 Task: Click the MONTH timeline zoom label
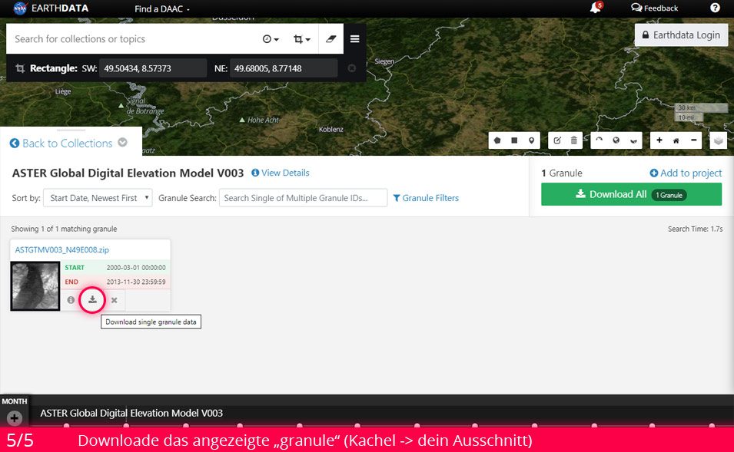(x=15, y=401)
